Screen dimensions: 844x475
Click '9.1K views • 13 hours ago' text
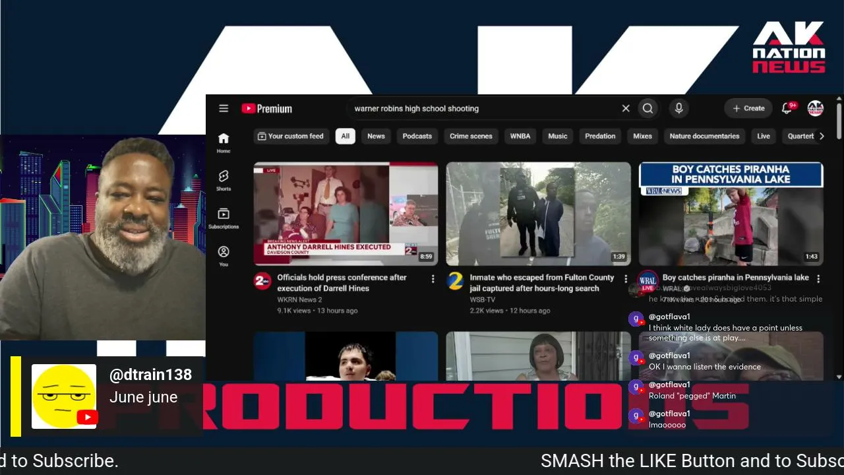click(x=317, y=311)
